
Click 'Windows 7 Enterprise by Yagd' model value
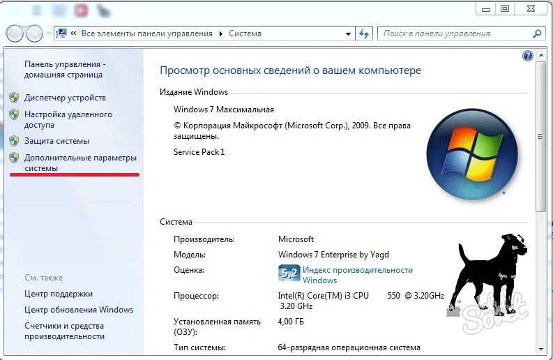333,255
